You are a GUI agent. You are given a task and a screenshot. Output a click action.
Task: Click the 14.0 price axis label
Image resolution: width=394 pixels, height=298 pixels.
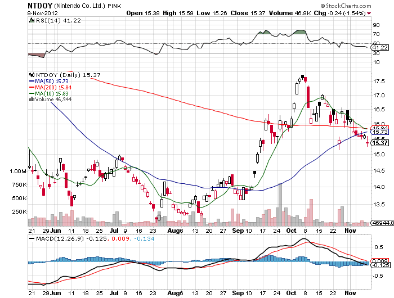(379, 187)
